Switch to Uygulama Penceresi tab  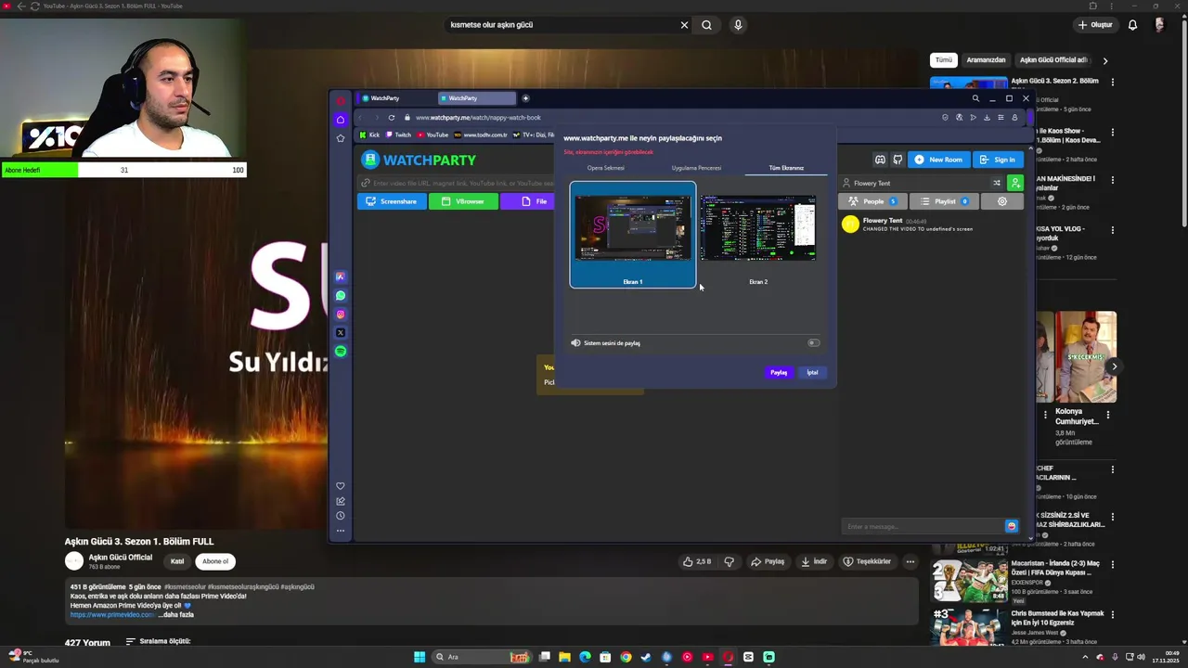click(696, 168)
